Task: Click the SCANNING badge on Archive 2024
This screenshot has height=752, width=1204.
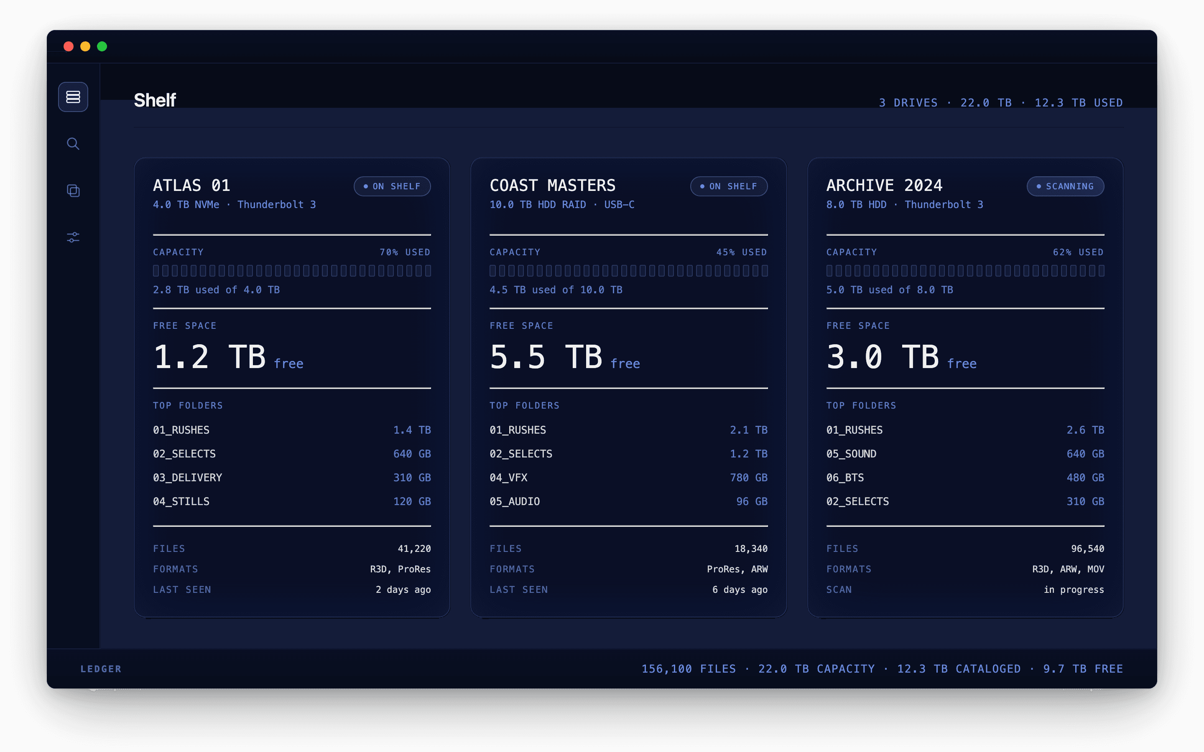Action: coord(1065,186)
